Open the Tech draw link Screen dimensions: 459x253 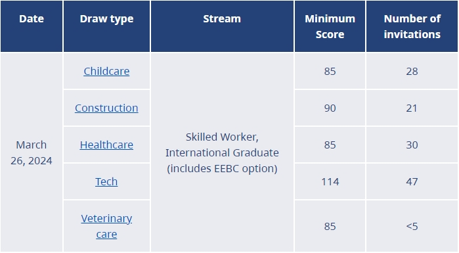click(x=106, y=181)
